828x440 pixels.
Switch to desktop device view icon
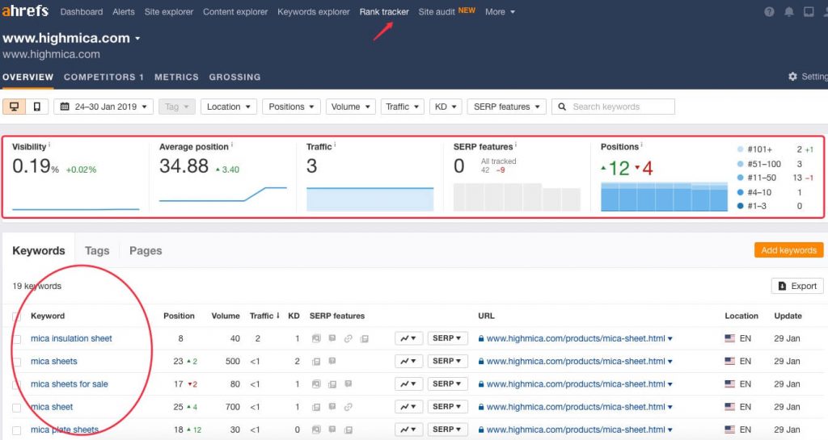pyautogui.click(x=15, y=107)
